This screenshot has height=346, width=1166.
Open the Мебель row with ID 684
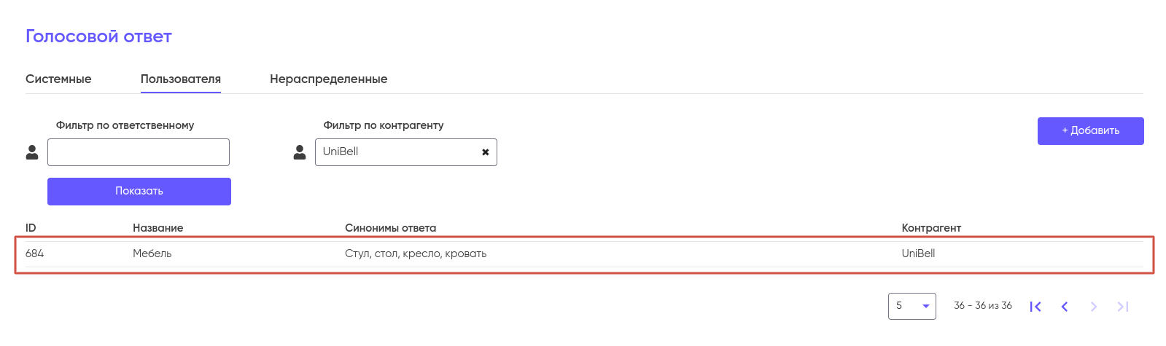click(x=152, y=253)
